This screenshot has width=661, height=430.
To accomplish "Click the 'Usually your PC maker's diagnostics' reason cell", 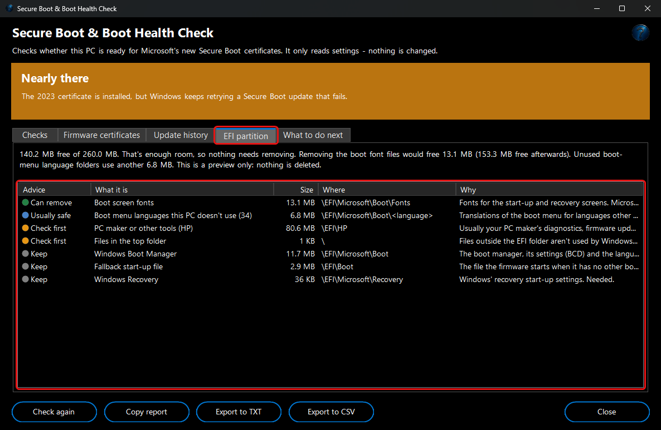I will [x=548, y=228].
